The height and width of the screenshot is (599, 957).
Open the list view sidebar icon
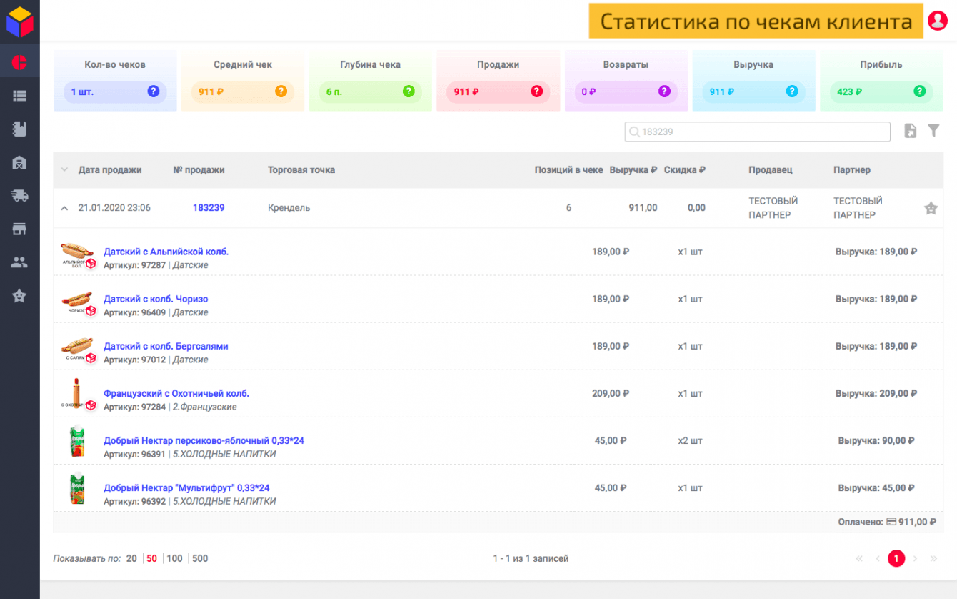click(19, 96)
